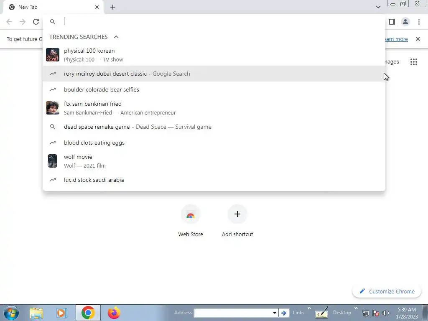The height and width of the screenshot is (321, 428).
Task: Open the Google apps grid
Action: pyautogui.click(x=414, y=62)
